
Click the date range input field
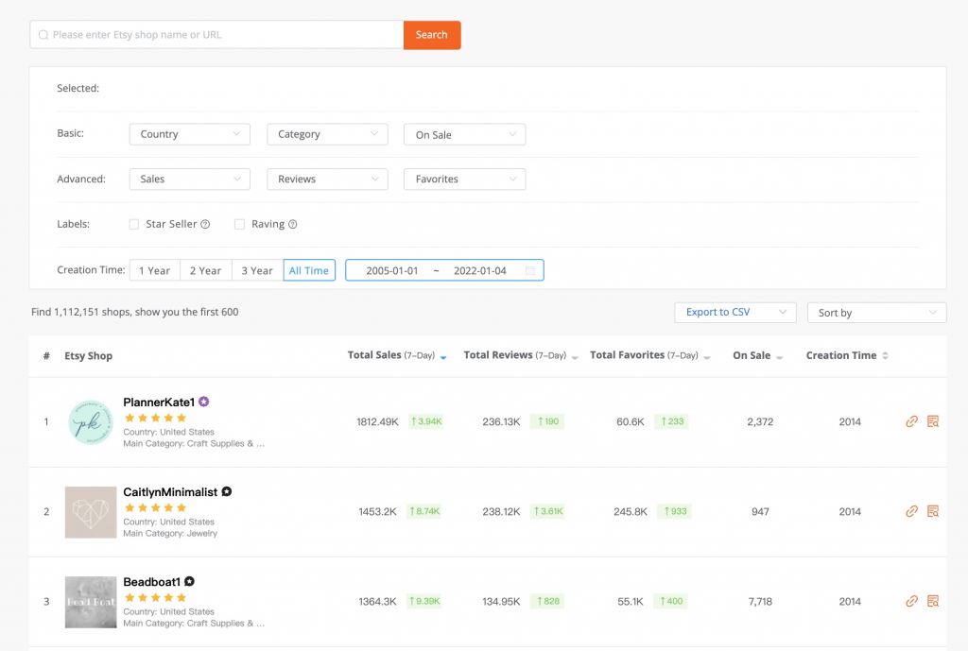click(x=444, y=269)
